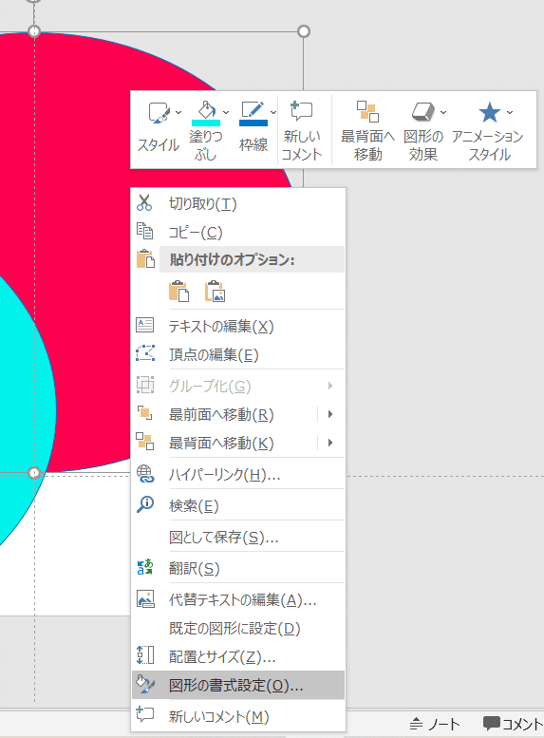
Task: Choose 検索(E) from the context menu
Action: tap(238, 506)
